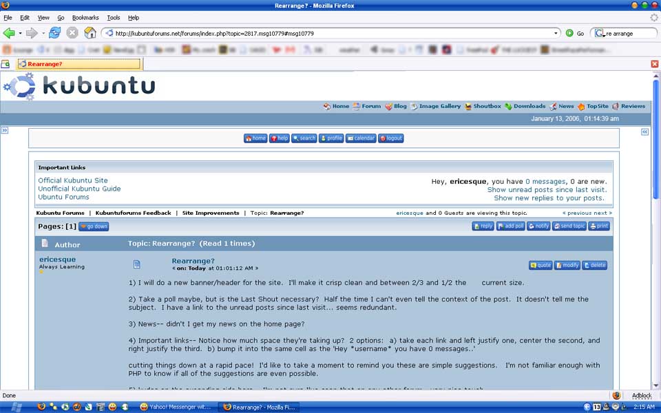
Task: Click the forum search button
Action: pyautogui.click(x=304, y=138)
